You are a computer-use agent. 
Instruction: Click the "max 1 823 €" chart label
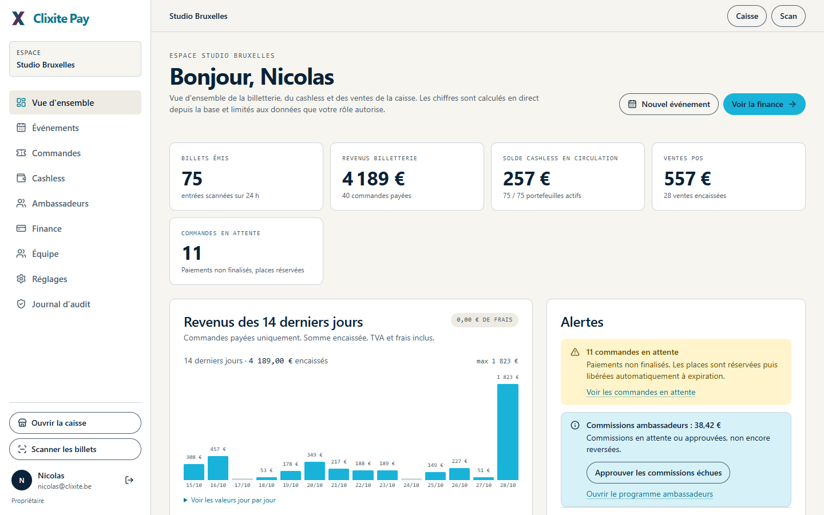[497, 361]
